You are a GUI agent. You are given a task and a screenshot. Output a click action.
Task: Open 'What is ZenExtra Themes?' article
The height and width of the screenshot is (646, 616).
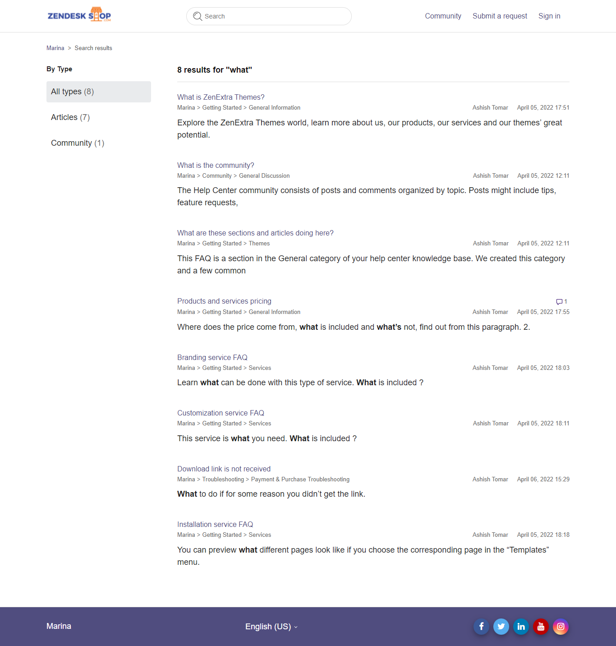pos(221,97)
